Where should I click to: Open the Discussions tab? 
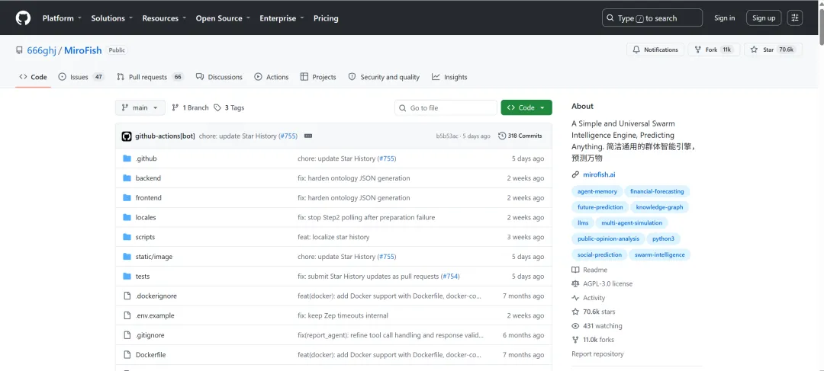[x=219, y=77]
